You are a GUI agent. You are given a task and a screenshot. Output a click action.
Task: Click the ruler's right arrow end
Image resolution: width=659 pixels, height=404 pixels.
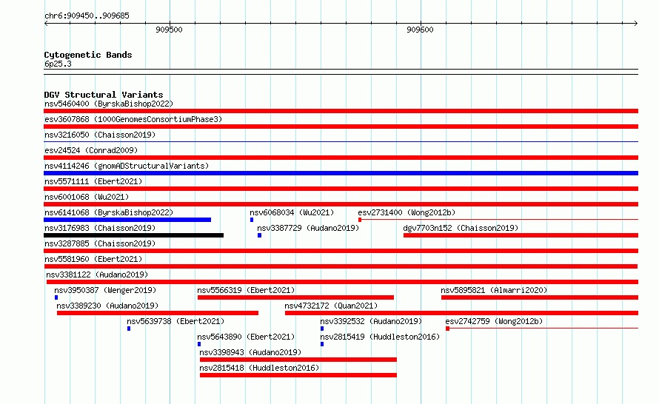pos(636,24)
